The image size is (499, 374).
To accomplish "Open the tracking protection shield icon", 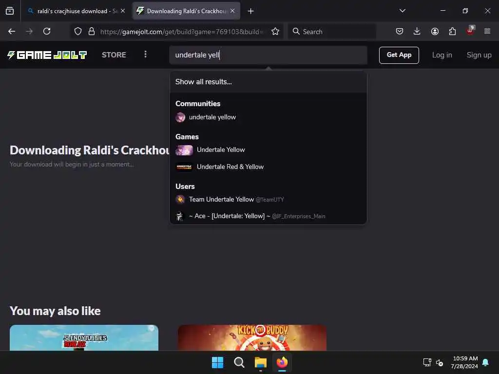I will click(78, 31).
